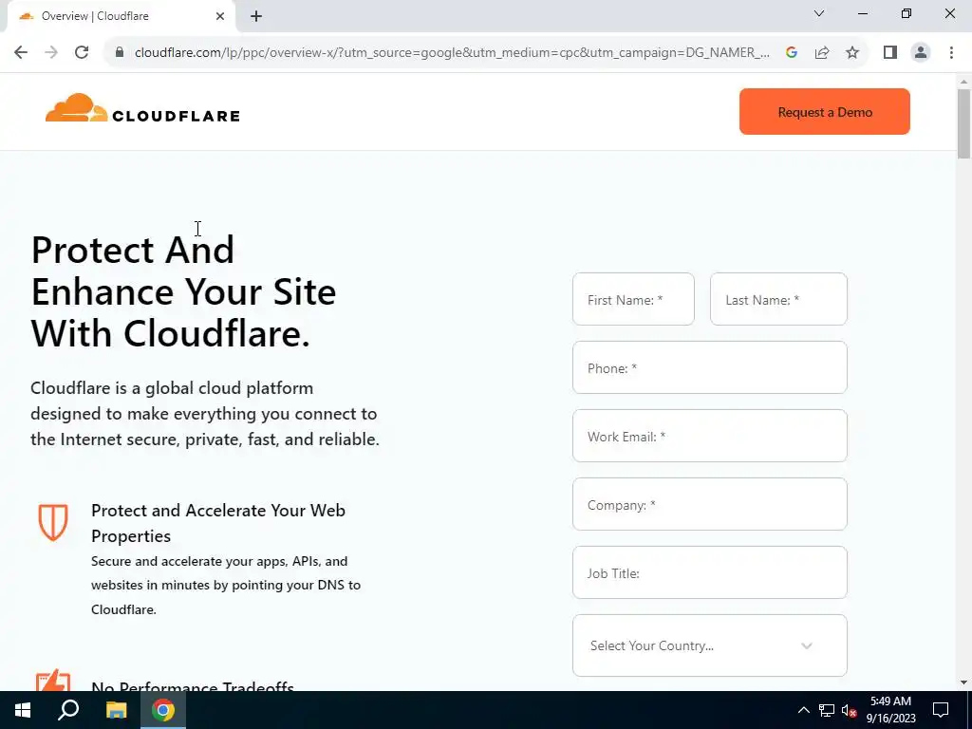Reload the page with refresh icon
The height and width of the screenshot is (729, 972).
click(82, 53)
